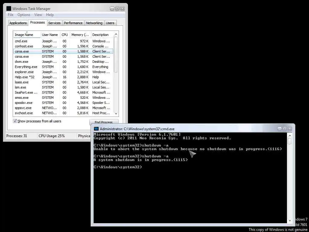Screen dimensions: 309x232
Task: Select the lsm.exe process row
Action: point(63,87)
